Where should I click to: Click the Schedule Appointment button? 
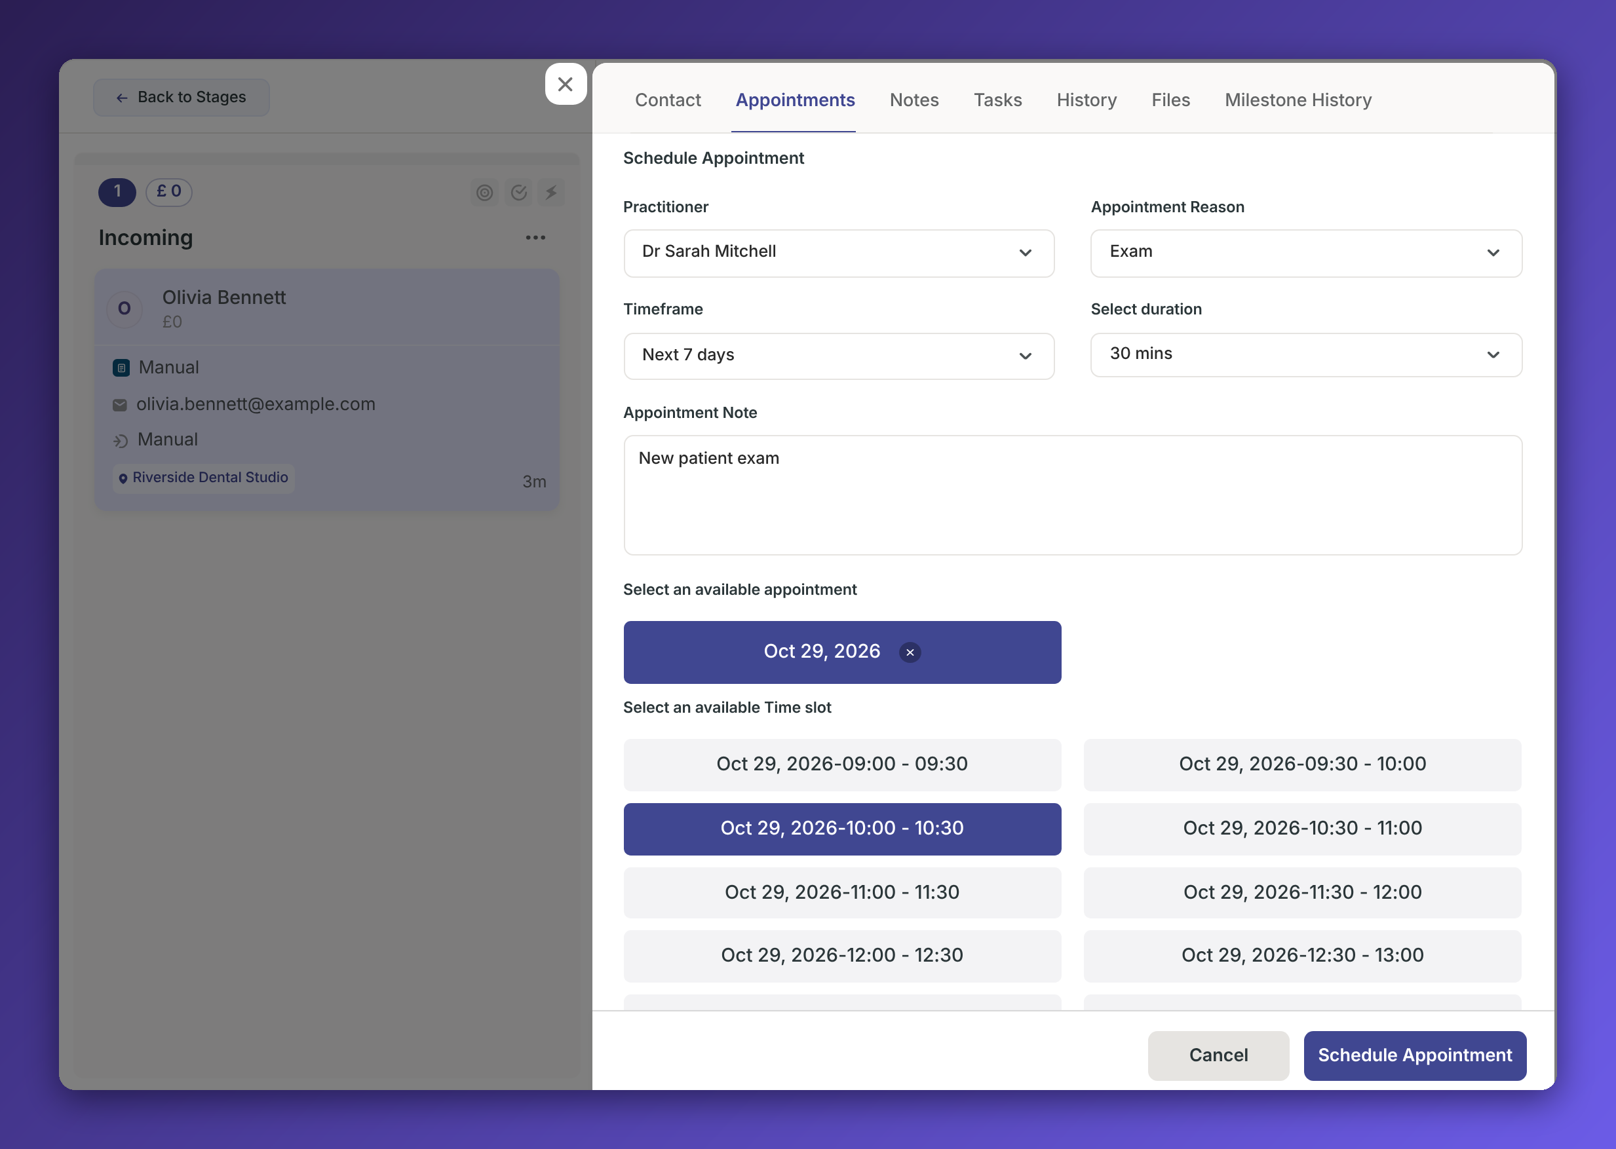[1414, 1055]
